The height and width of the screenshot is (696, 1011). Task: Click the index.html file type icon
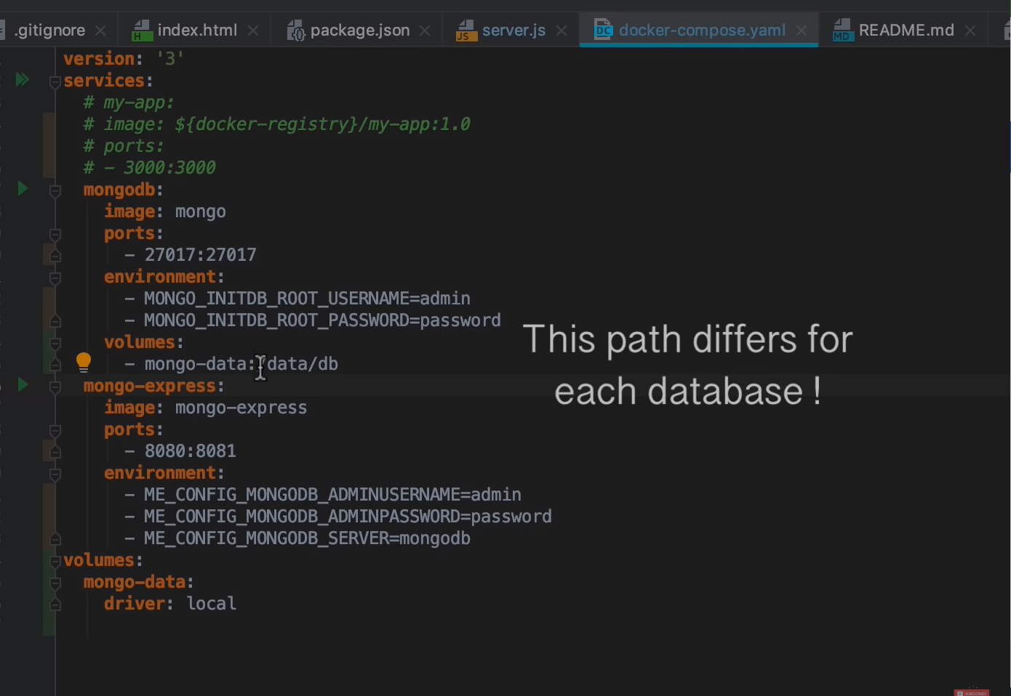141,31
